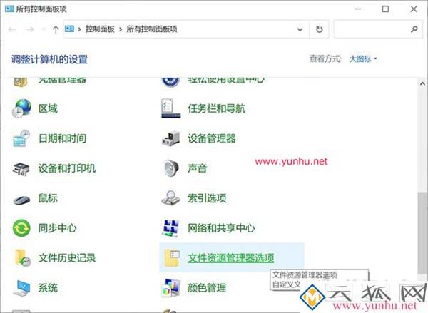
Task: Click the vertical scrollbar thumb
Action: coord(422,233)
